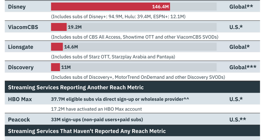Click the 14.6M value label

tap(71, 47)
